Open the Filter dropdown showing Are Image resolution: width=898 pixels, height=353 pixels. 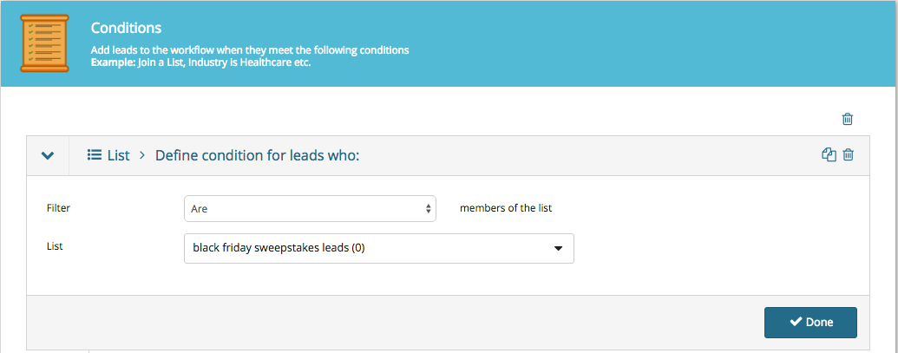(x=310, y=209)
